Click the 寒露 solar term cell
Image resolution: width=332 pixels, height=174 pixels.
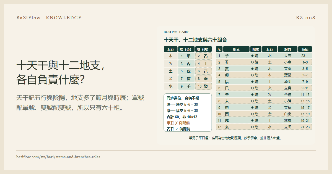[288, 120]
